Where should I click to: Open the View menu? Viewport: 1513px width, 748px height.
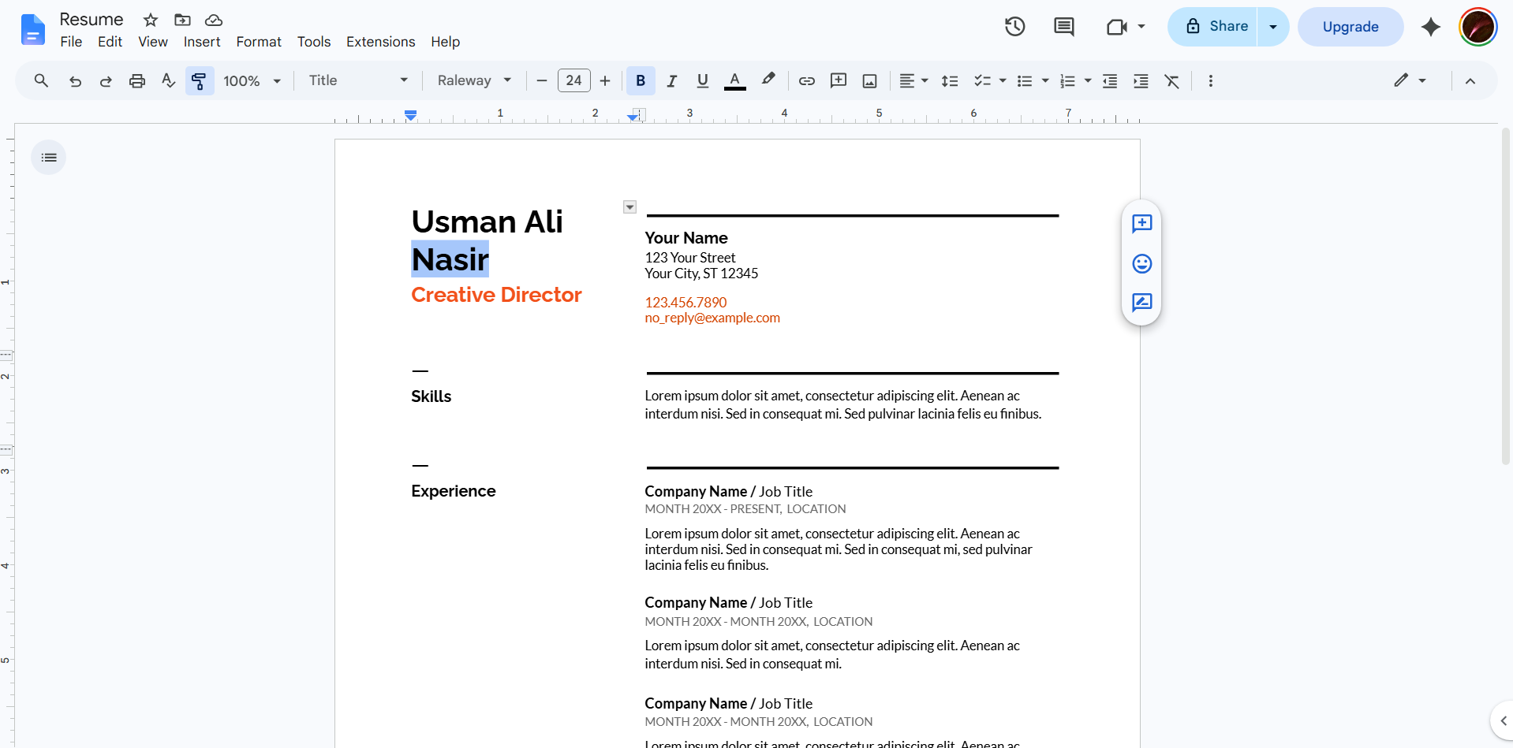153,42
